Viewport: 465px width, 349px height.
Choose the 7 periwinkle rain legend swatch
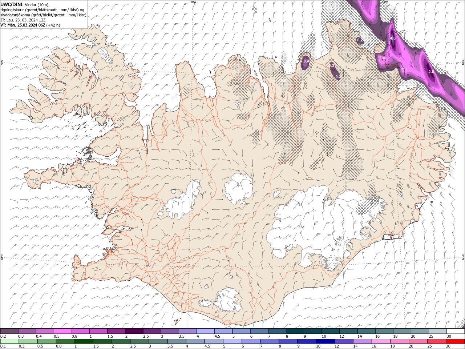269,341
